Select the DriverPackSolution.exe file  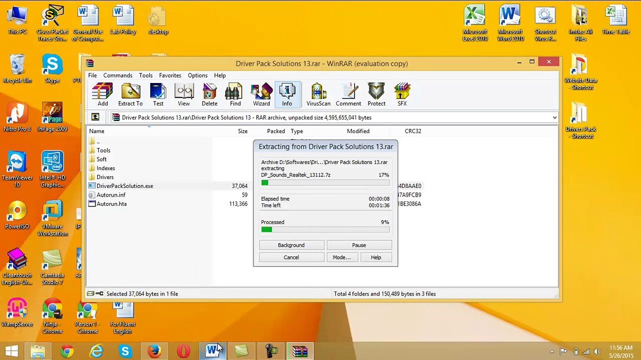click(x=125, y=186)
